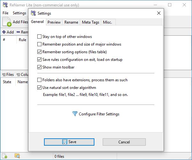Click the Remove rule minus icon

(x=18, y=32)
